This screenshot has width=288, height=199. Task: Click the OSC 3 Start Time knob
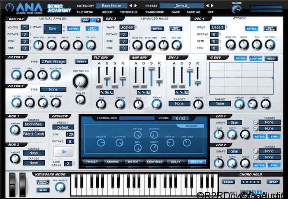(151, 45)
